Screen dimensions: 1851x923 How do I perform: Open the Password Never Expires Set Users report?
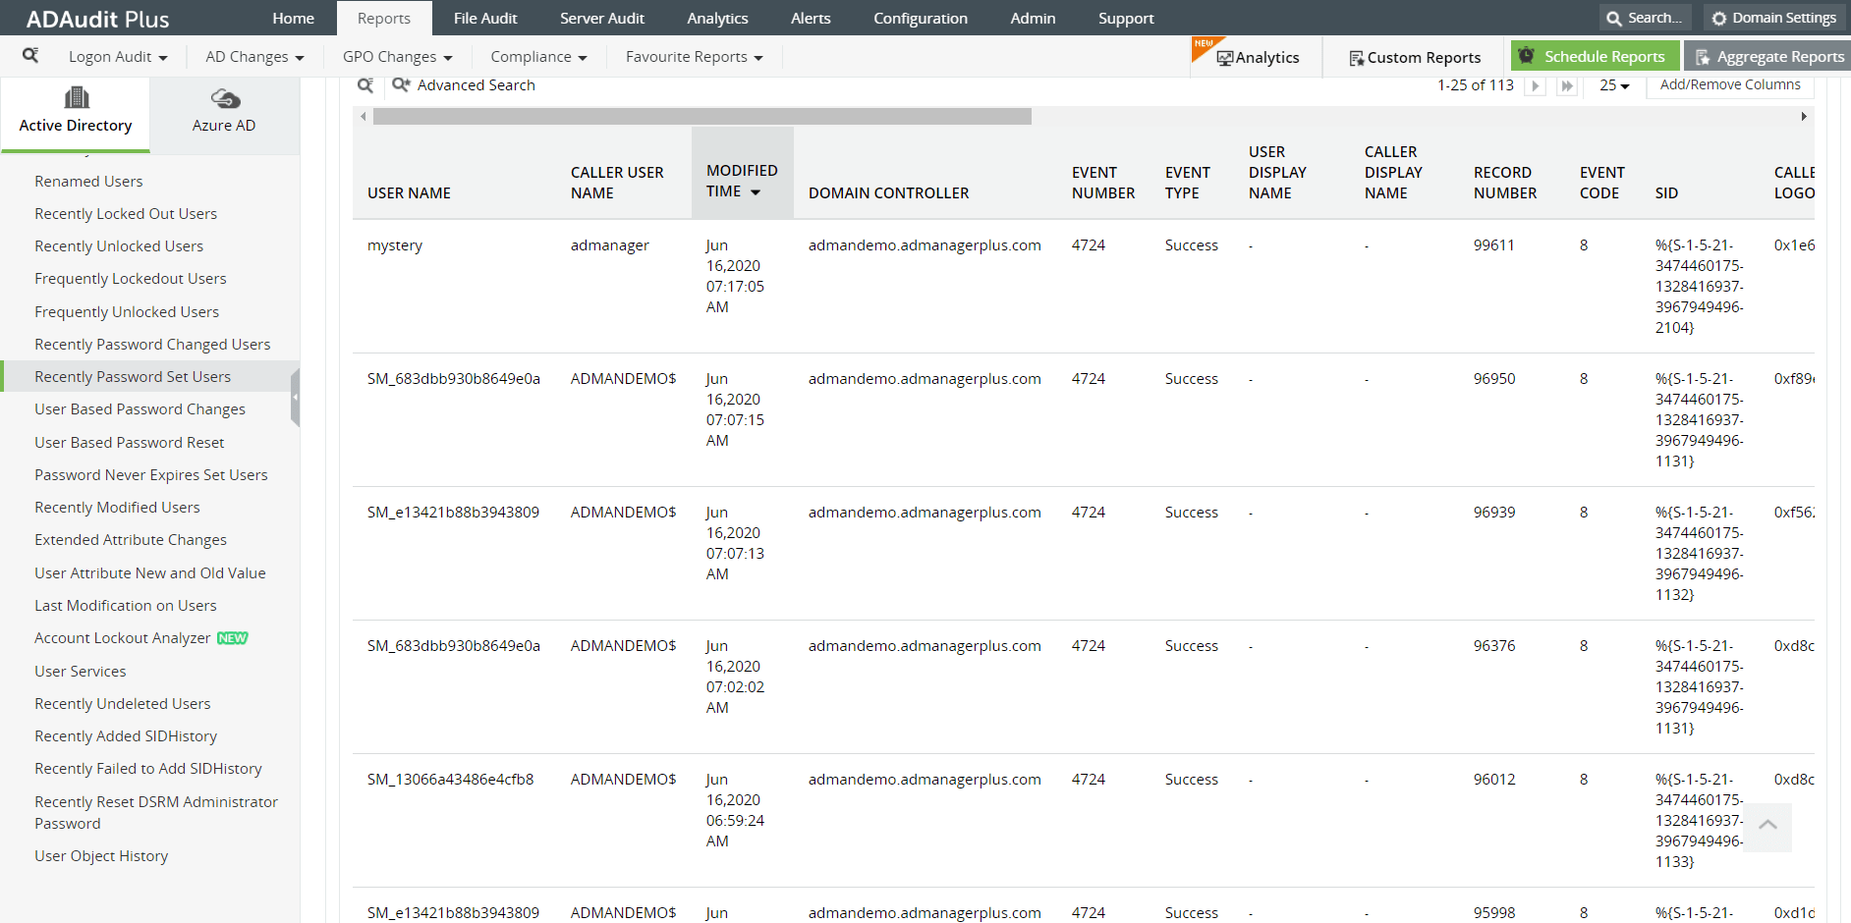151,474
